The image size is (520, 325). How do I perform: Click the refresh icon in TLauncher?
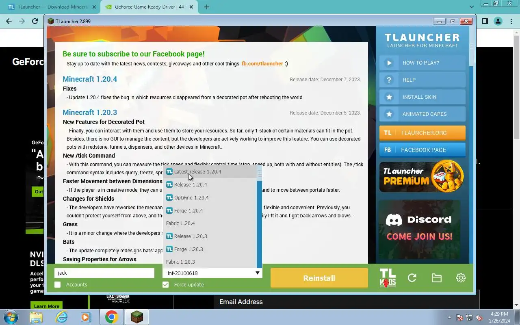(x=412, y=278)
